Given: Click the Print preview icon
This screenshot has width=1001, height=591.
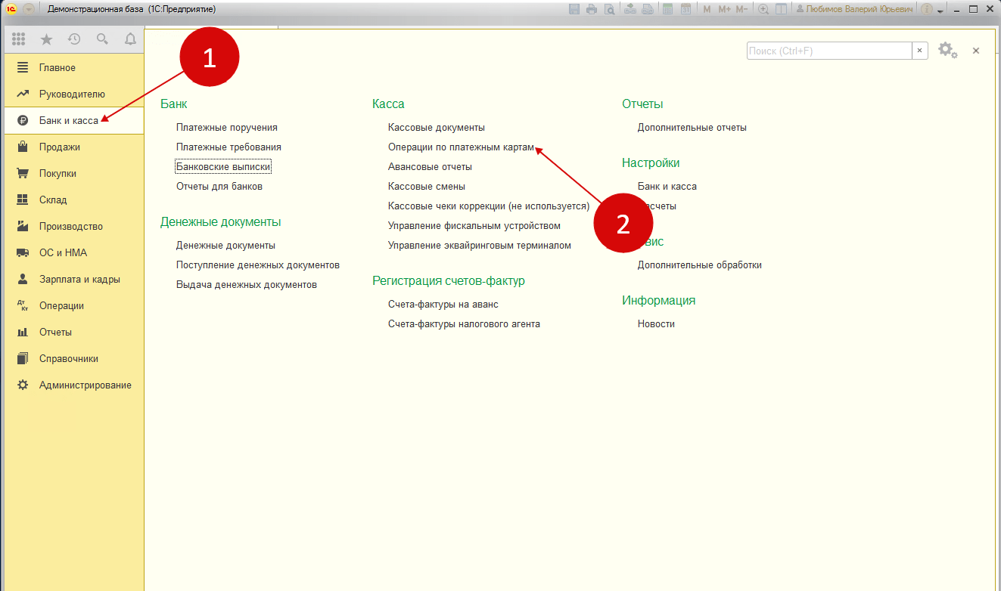Looking at the screenshot, I should [x=609, y=9].
